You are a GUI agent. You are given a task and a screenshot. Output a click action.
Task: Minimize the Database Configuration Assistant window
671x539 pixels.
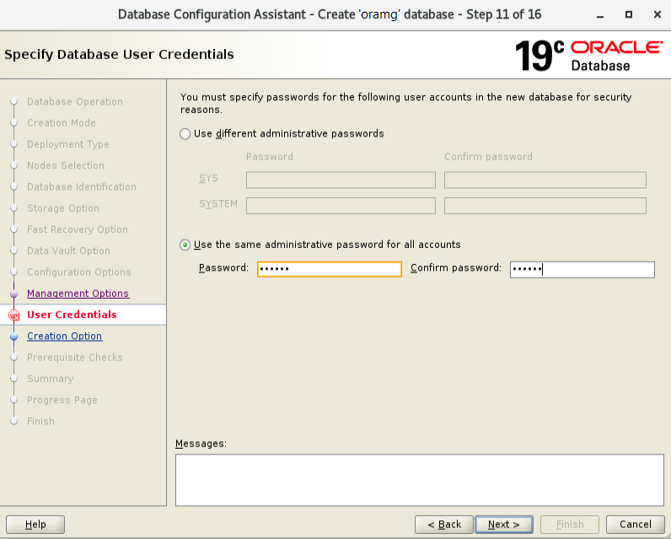(600, 15)
